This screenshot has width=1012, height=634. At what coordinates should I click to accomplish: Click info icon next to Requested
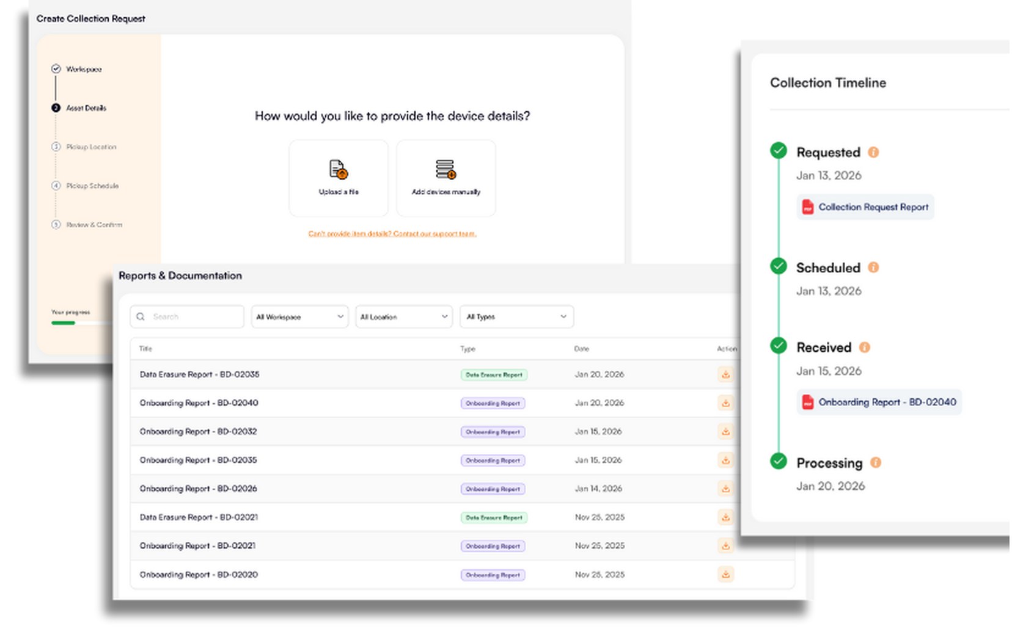(873, 152)
